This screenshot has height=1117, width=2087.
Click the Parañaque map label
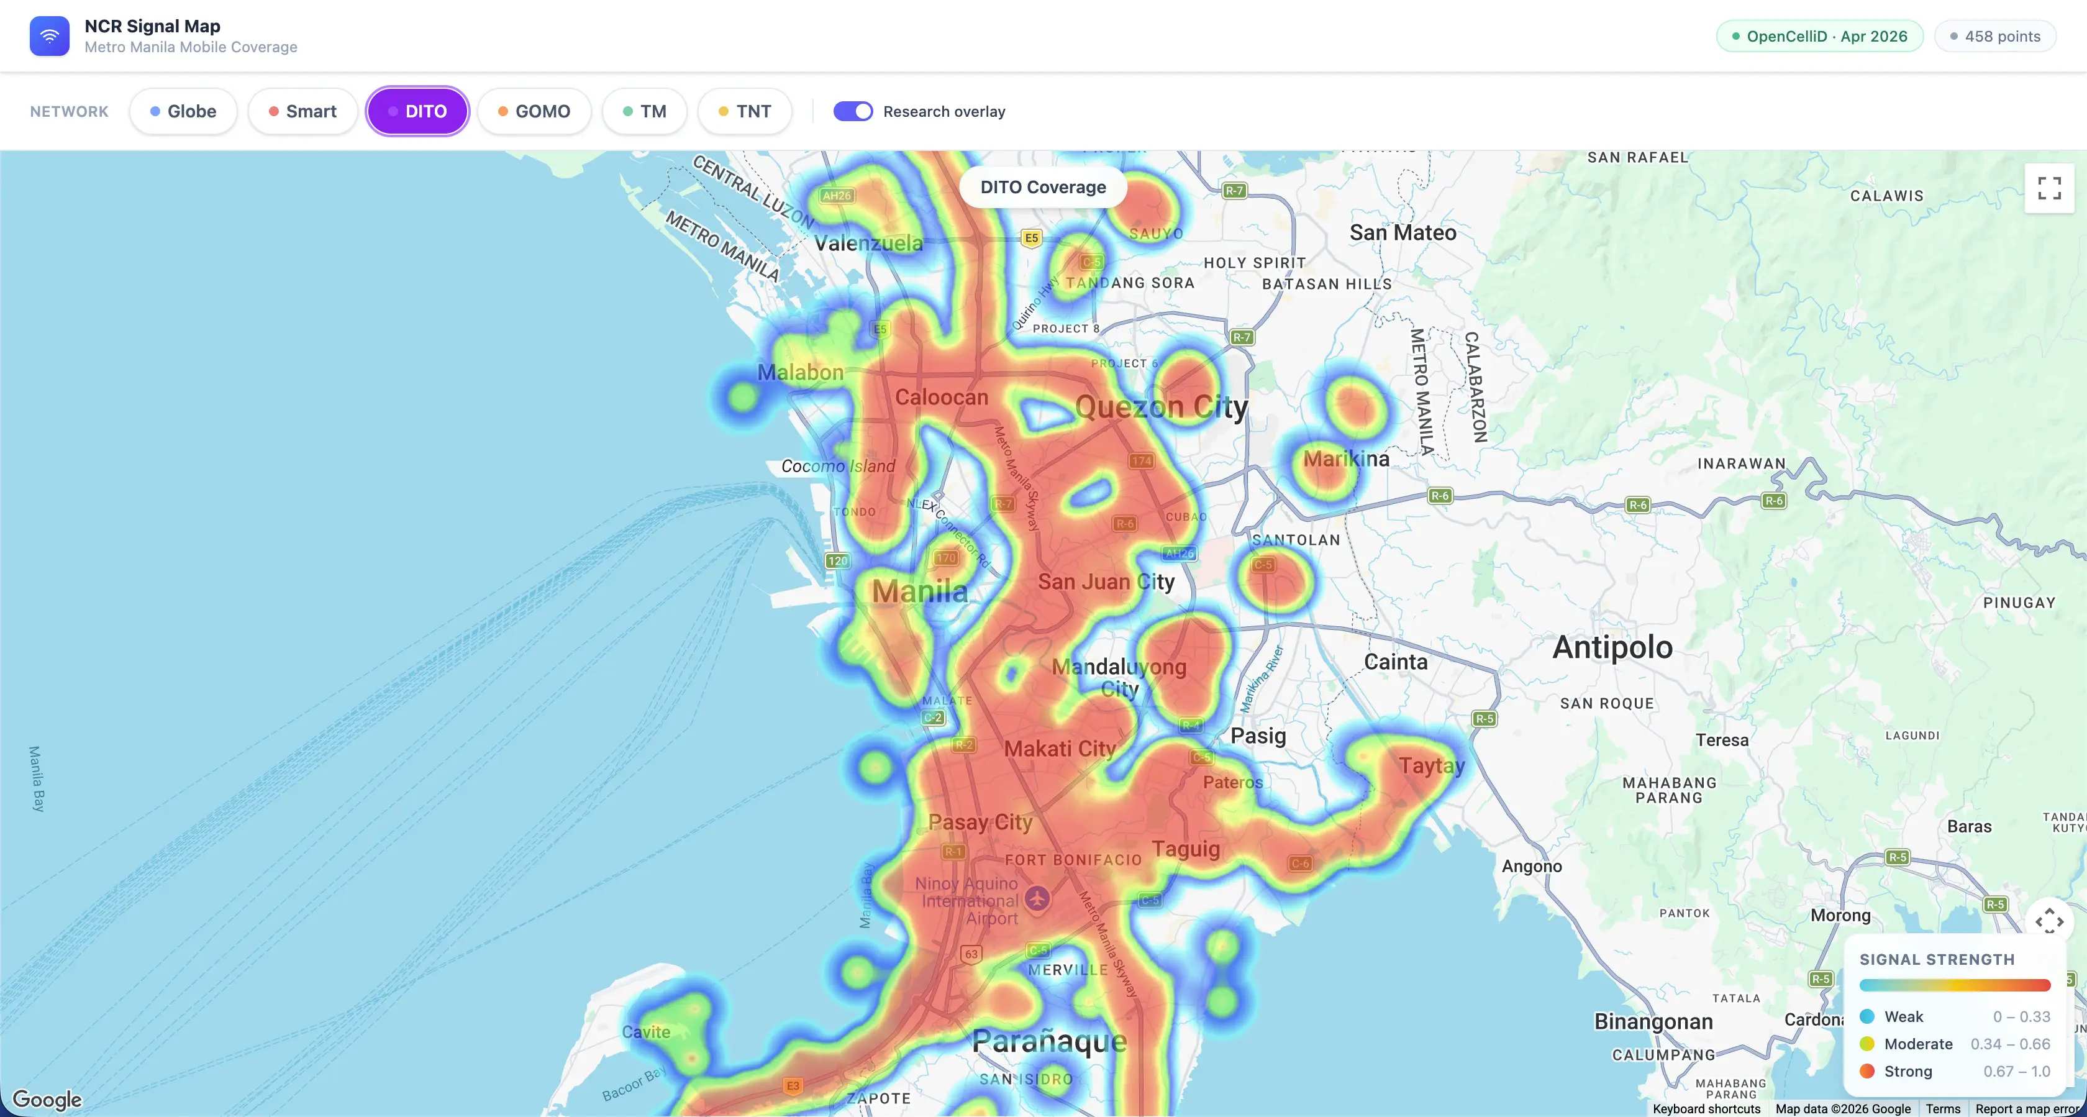tap(1049, 1041)
